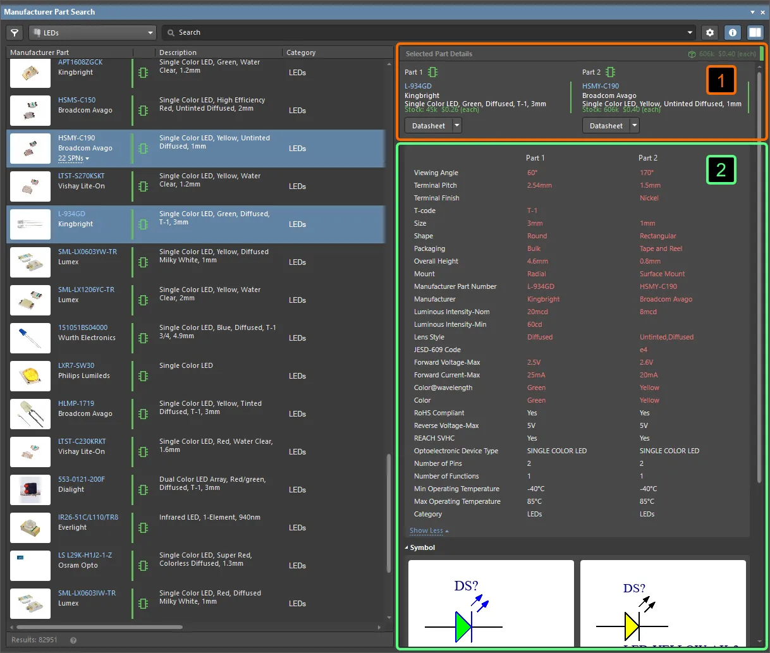
Task: Expand the 22 SPNs list for HSMY-C190
Action: coord(73,159)
